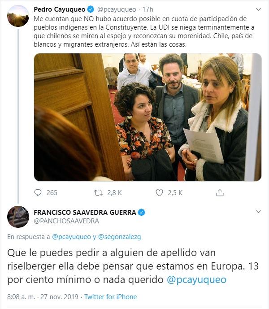Click Francisco Saavedra's verified badge
The image size is (269, 309).
(x=141, y=213)
